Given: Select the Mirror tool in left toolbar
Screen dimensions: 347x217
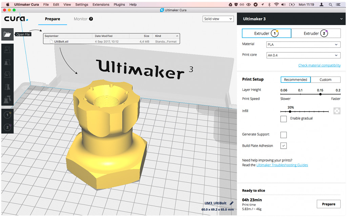Looking at the screenshot, I should (7, 87).
